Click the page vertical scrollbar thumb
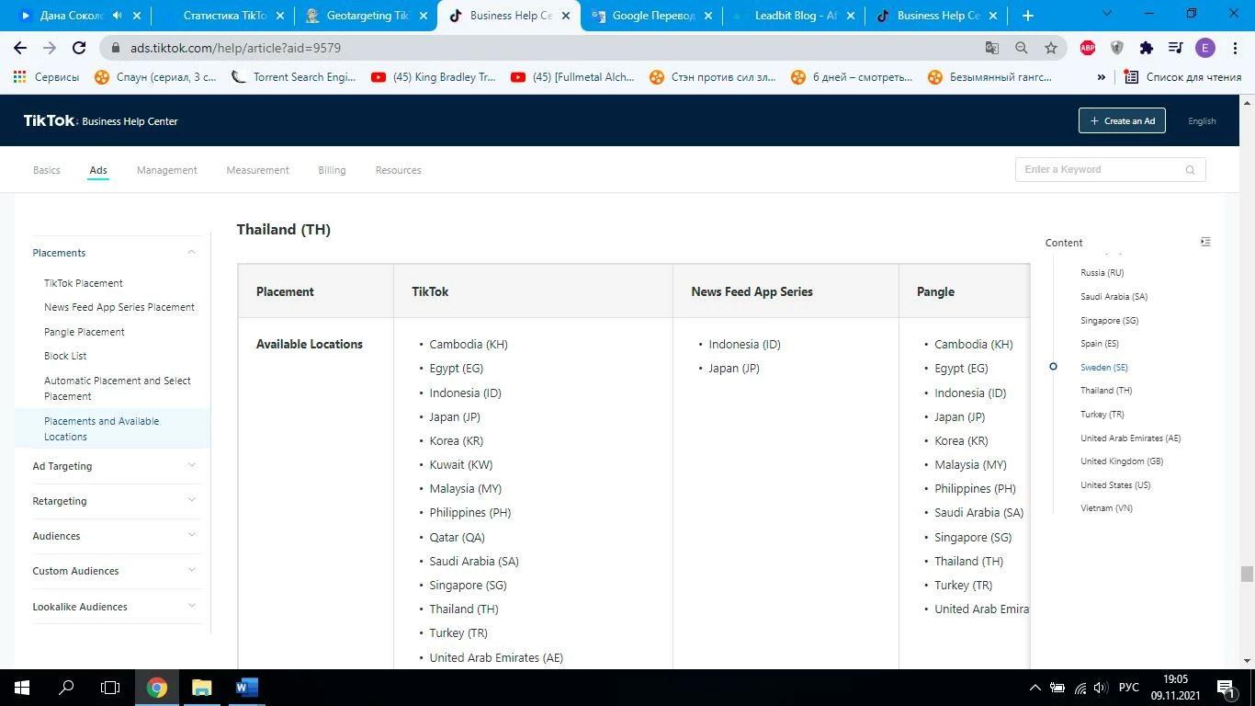Image resolution: width=1255 pixels, height=706 pixels. point(1247,575)
